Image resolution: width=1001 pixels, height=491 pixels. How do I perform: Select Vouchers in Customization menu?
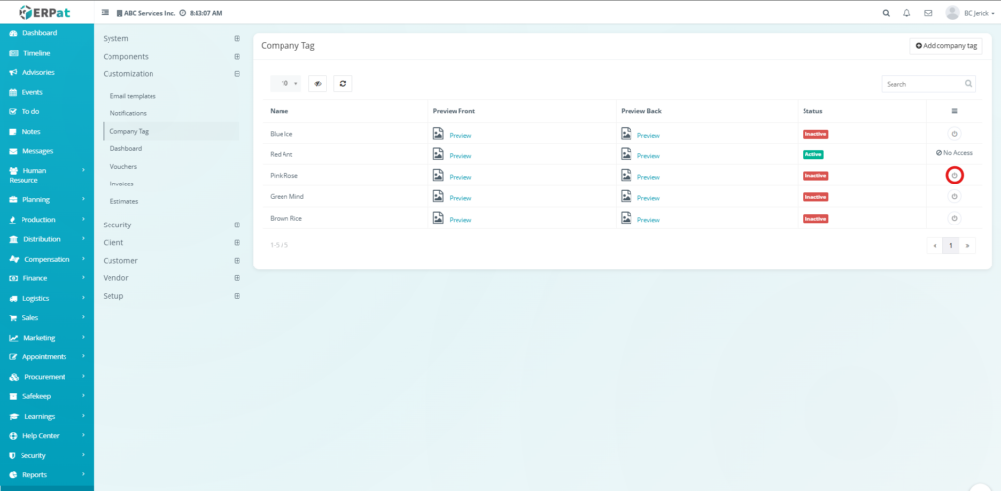pos(123,166)
